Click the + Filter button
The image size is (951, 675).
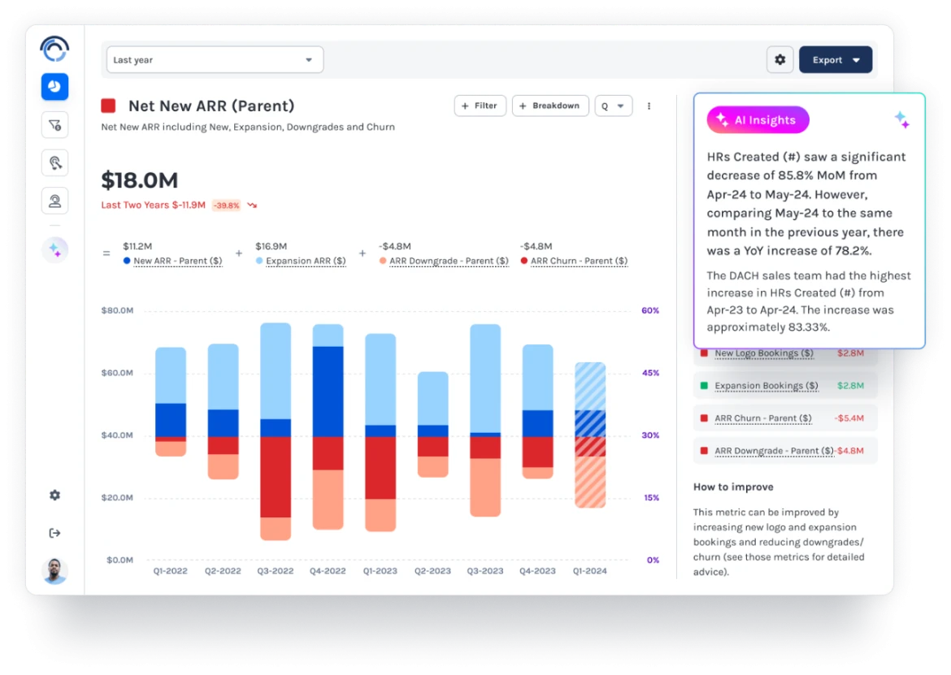[480, 106]
